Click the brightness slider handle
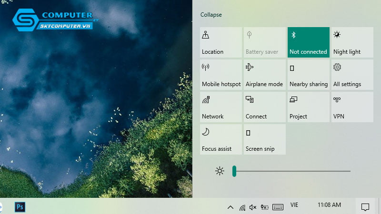The image size is (381, 214). point(234,171)
